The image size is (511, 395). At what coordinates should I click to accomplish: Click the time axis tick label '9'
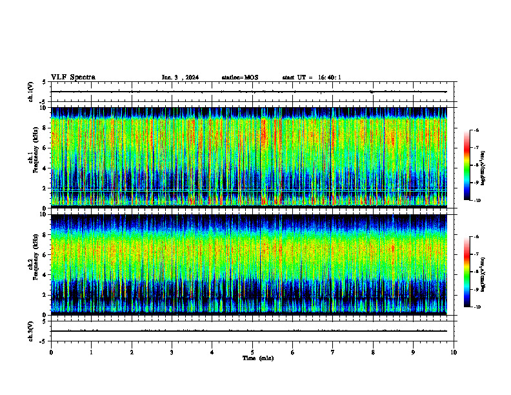pyautogui.click(x=413, y=352)
